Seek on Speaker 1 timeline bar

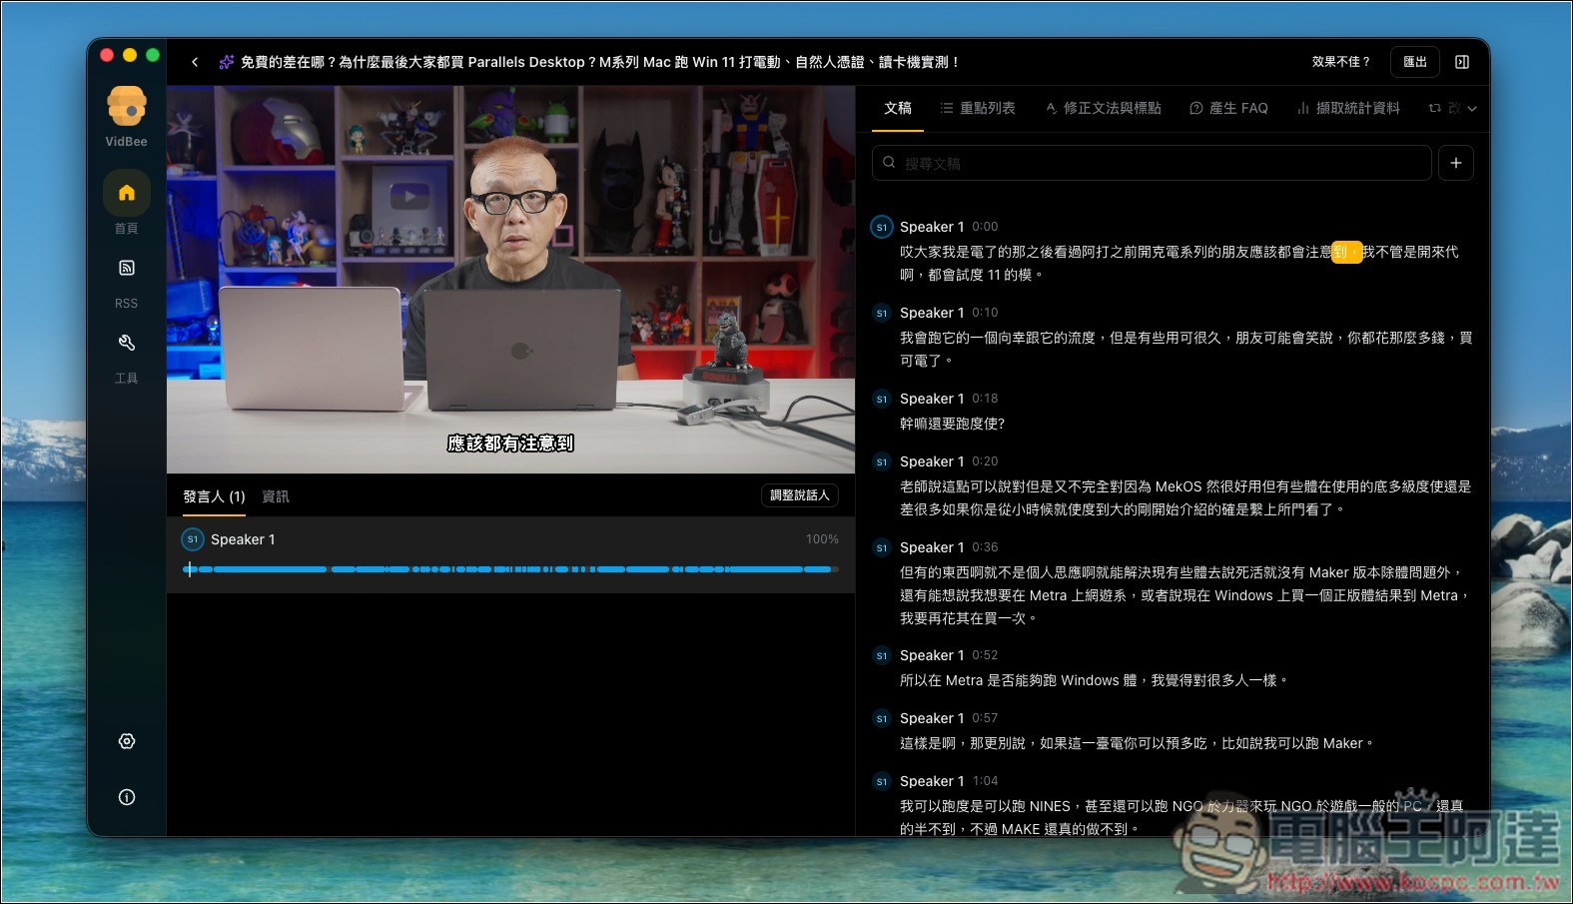point(510,569)
